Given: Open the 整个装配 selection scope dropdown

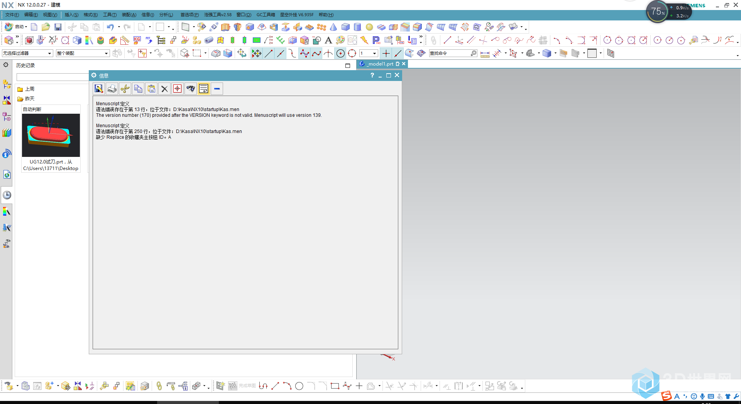Looking at the screenshot, I should pyautogui.click(x=83, y=53).
